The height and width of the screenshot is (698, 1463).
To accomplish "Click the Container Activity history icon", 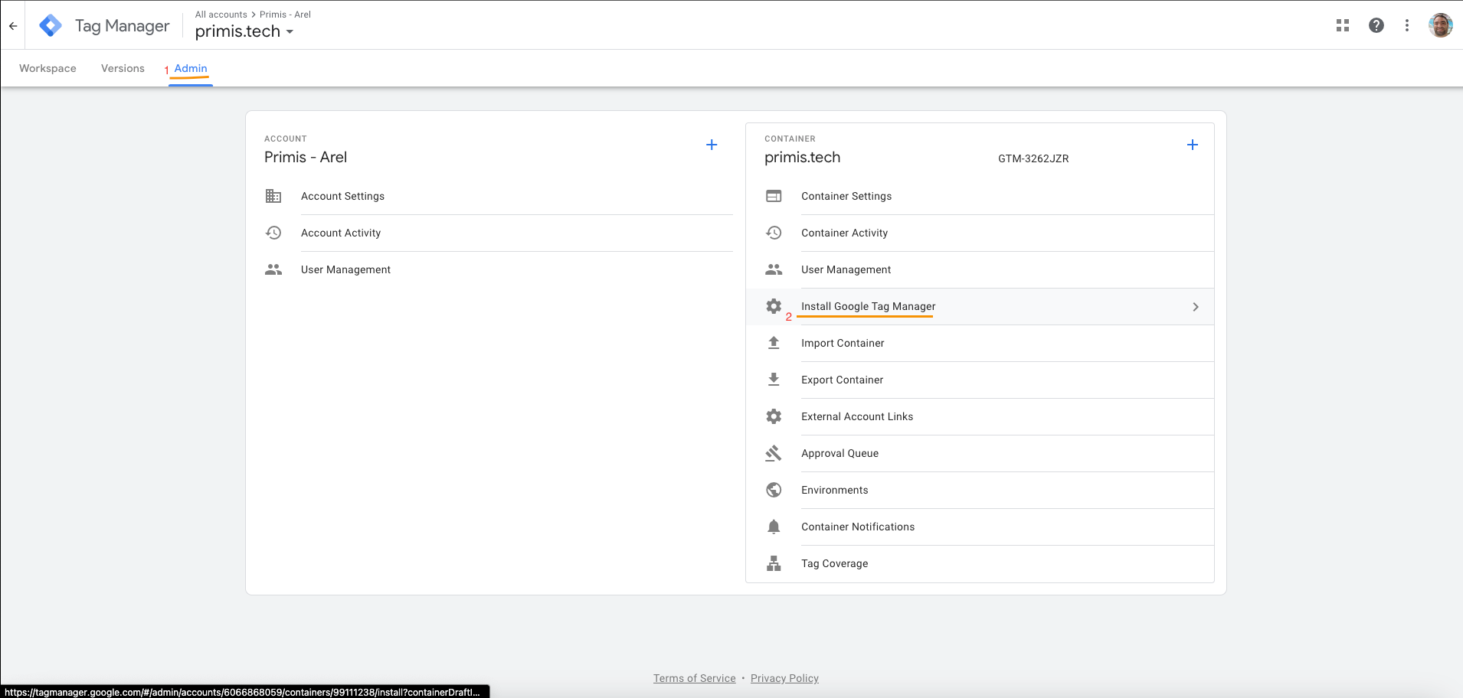I will click(x=774, y=233).
